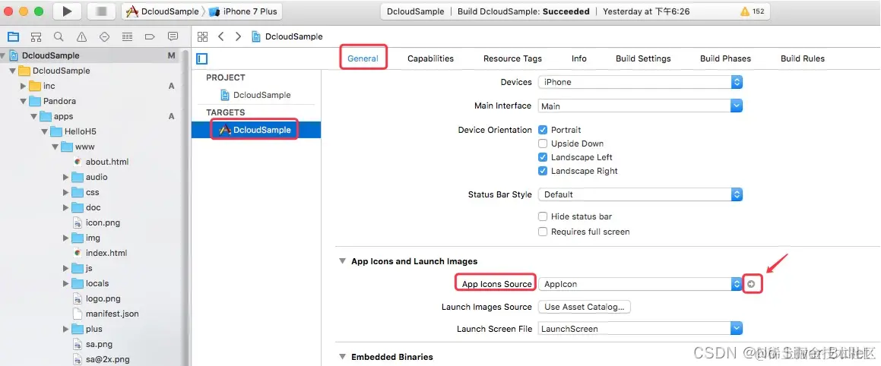The image size is (881, 366).
Task: Choose iPhone 7 Plus run destination
Action: pos(242,11)
